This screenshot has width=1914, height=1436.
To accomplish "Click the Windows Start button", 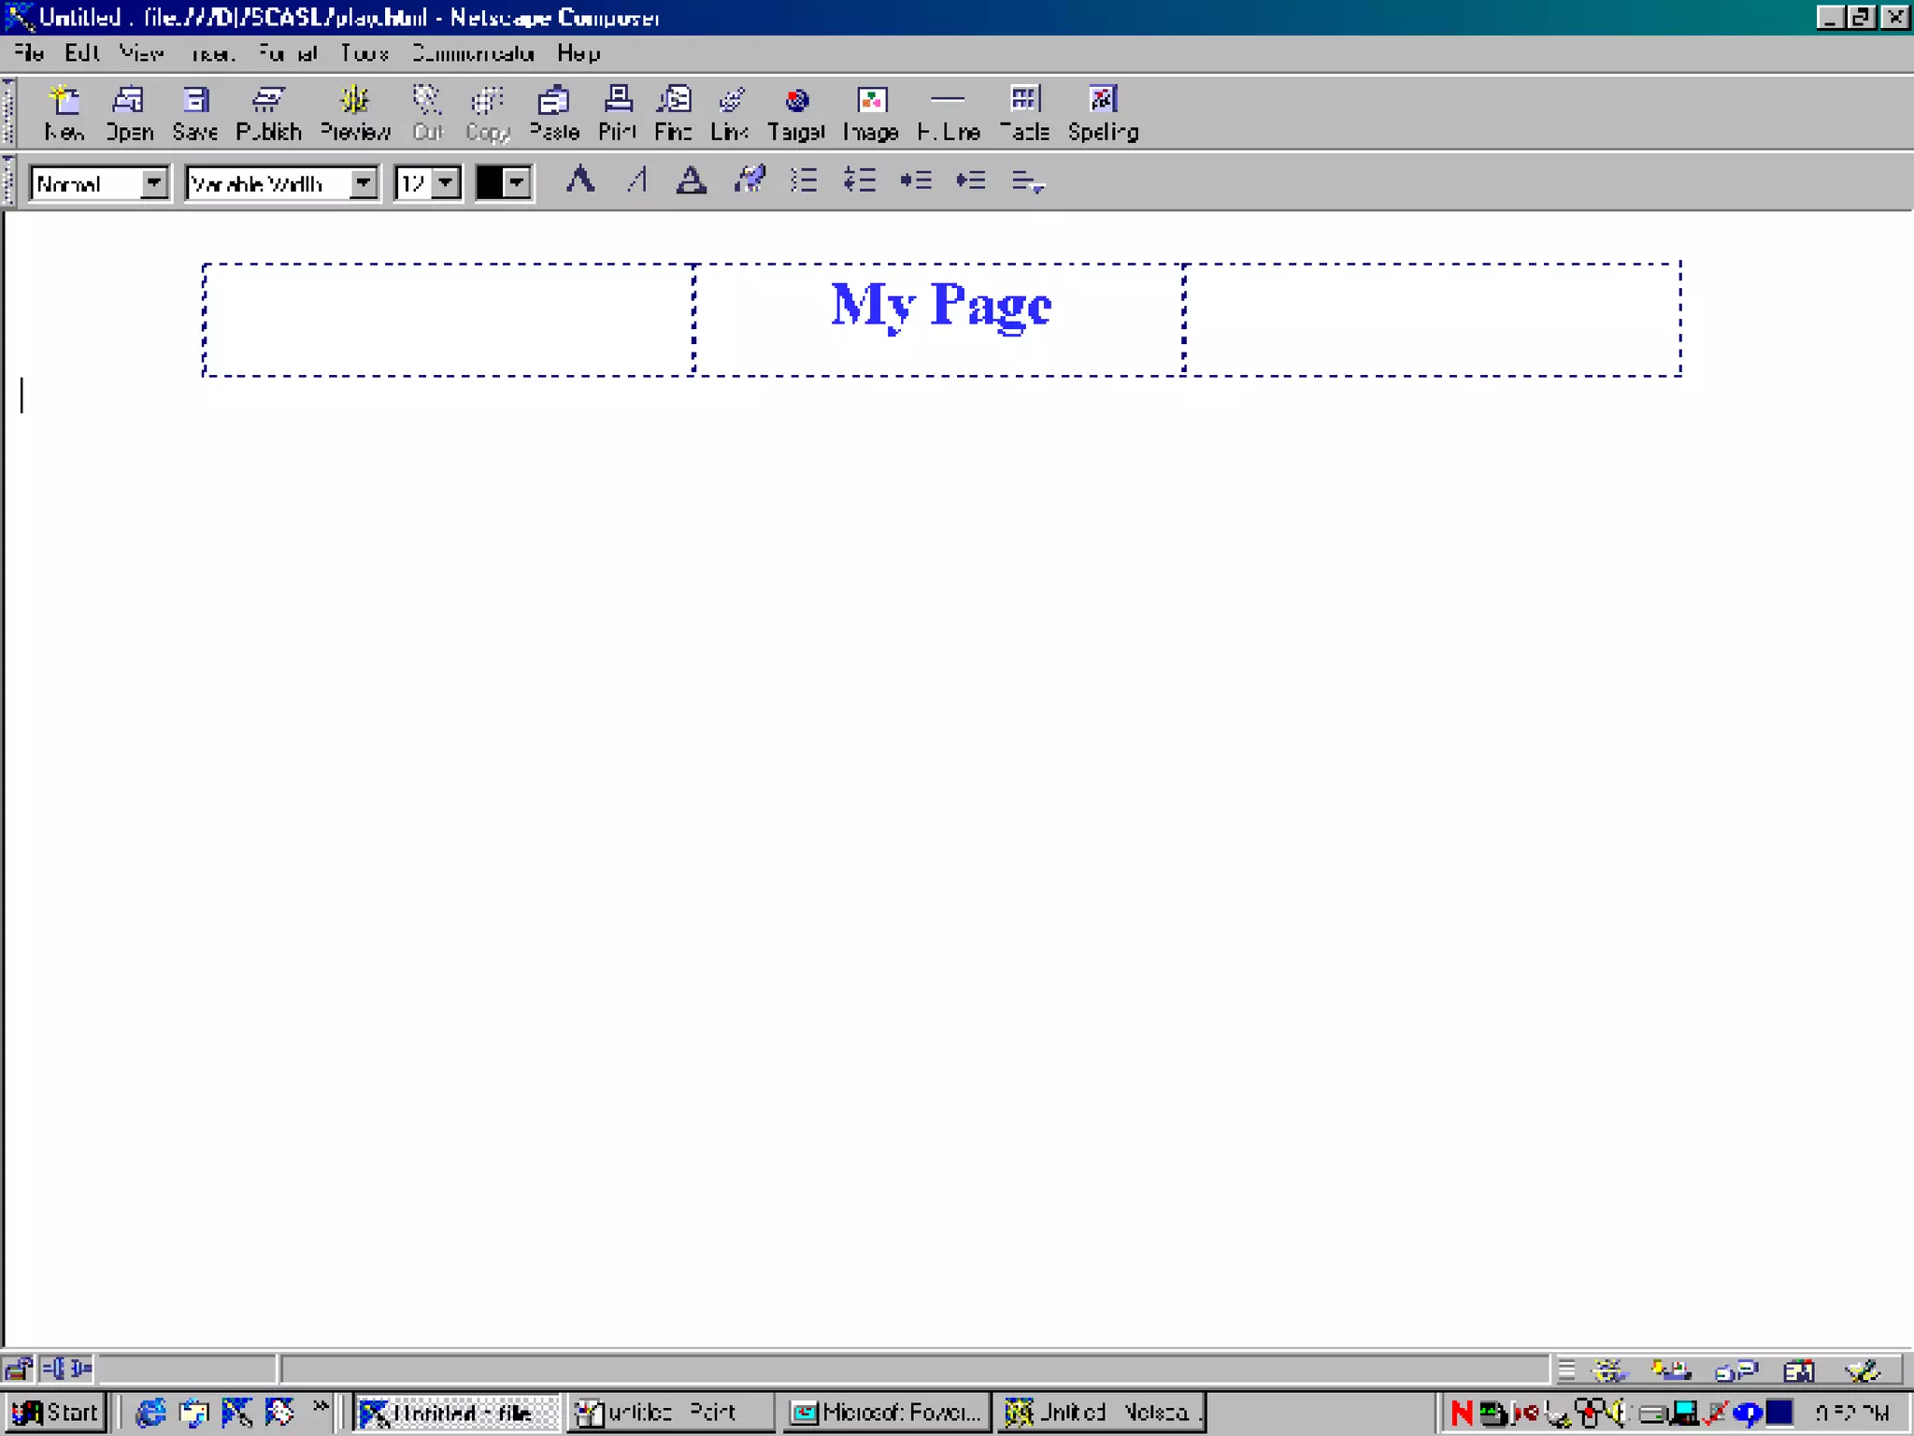I will tap(56, 1412).
